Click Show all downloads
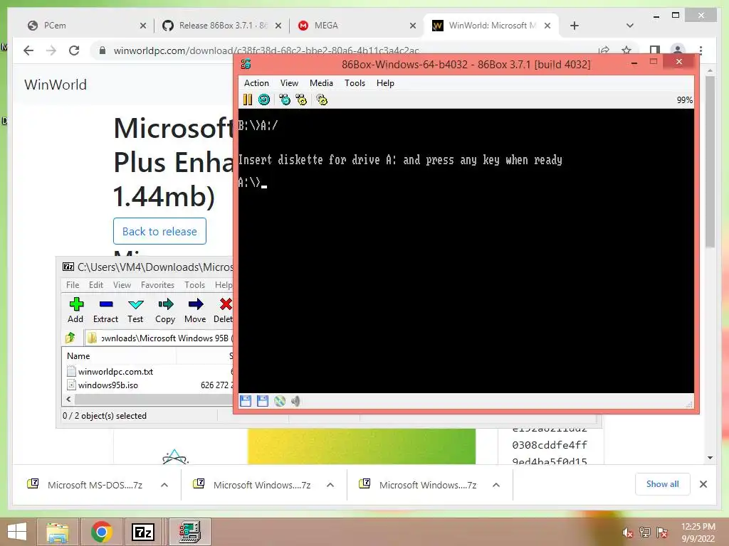The width and height of the screenshot is (729, 546). click(663, 484)
